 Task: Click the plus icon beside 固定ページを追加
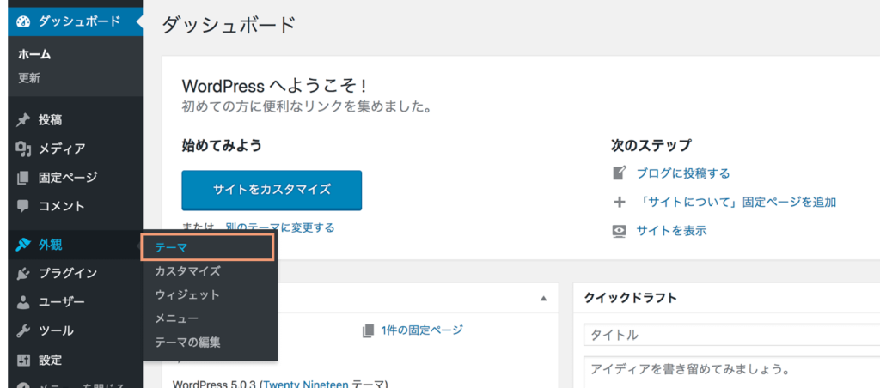619,203
